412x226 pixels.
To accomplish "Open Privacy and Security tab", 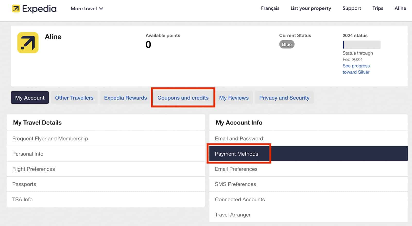I will [284, 98].
